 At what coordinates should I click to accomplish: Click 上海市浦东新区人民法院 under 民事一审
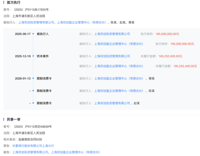29,133
